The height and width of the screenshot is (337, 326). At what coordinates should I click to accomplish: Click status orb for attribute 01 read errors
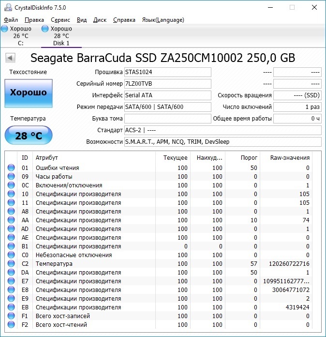[x=11, y=168]
